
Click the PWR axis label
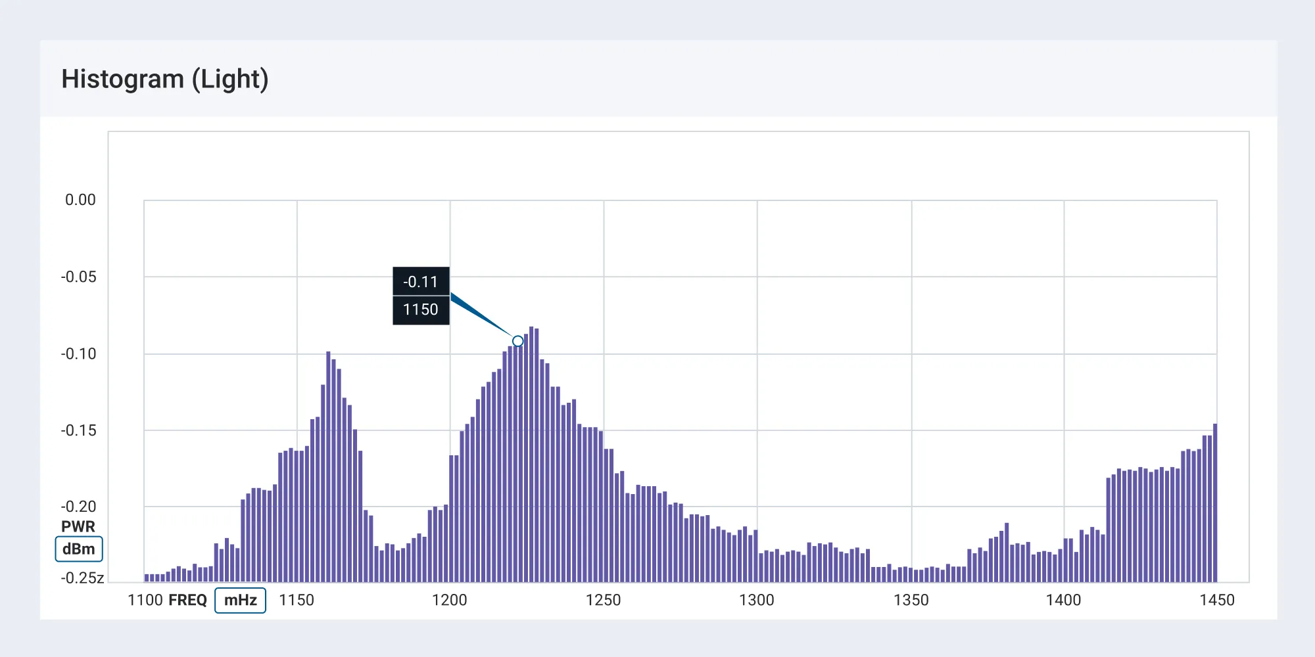point(77,526)
